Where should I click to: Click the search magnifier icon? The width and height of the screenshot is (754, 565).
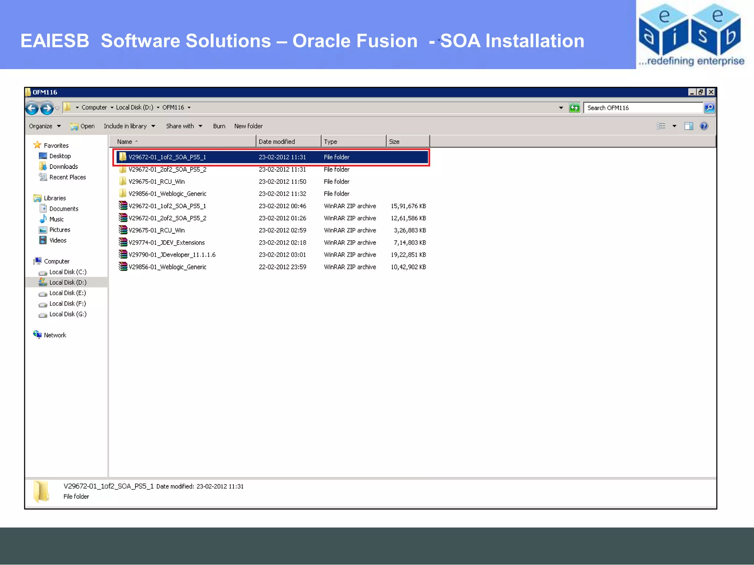pyautogui.click(x=709, y=108)
